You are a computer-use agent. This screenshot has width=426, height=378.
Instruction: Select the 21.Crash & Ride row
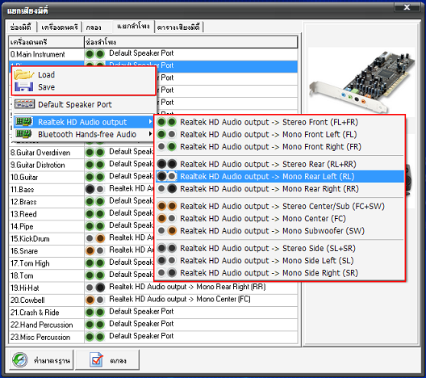[153, 313]
